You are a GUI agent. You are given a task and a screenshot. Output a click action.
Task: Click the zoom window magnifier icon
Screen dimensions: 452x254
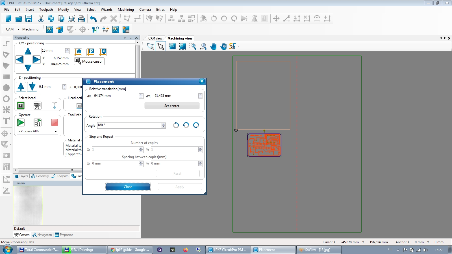point(193,46)
